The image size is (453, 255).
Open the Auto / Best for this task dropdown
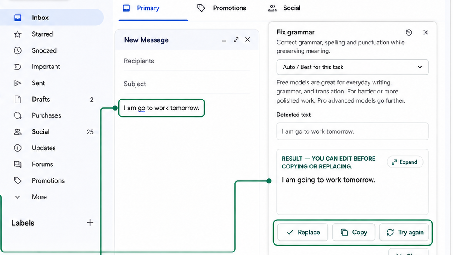[352, 67]
